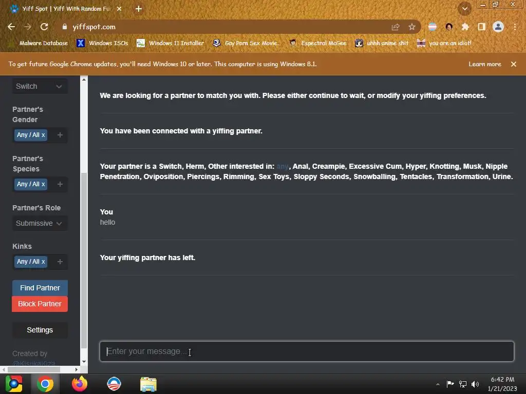Screen dimensions: 526x394
Task: Click the Find Partner button
Action: tap(40, 288)
